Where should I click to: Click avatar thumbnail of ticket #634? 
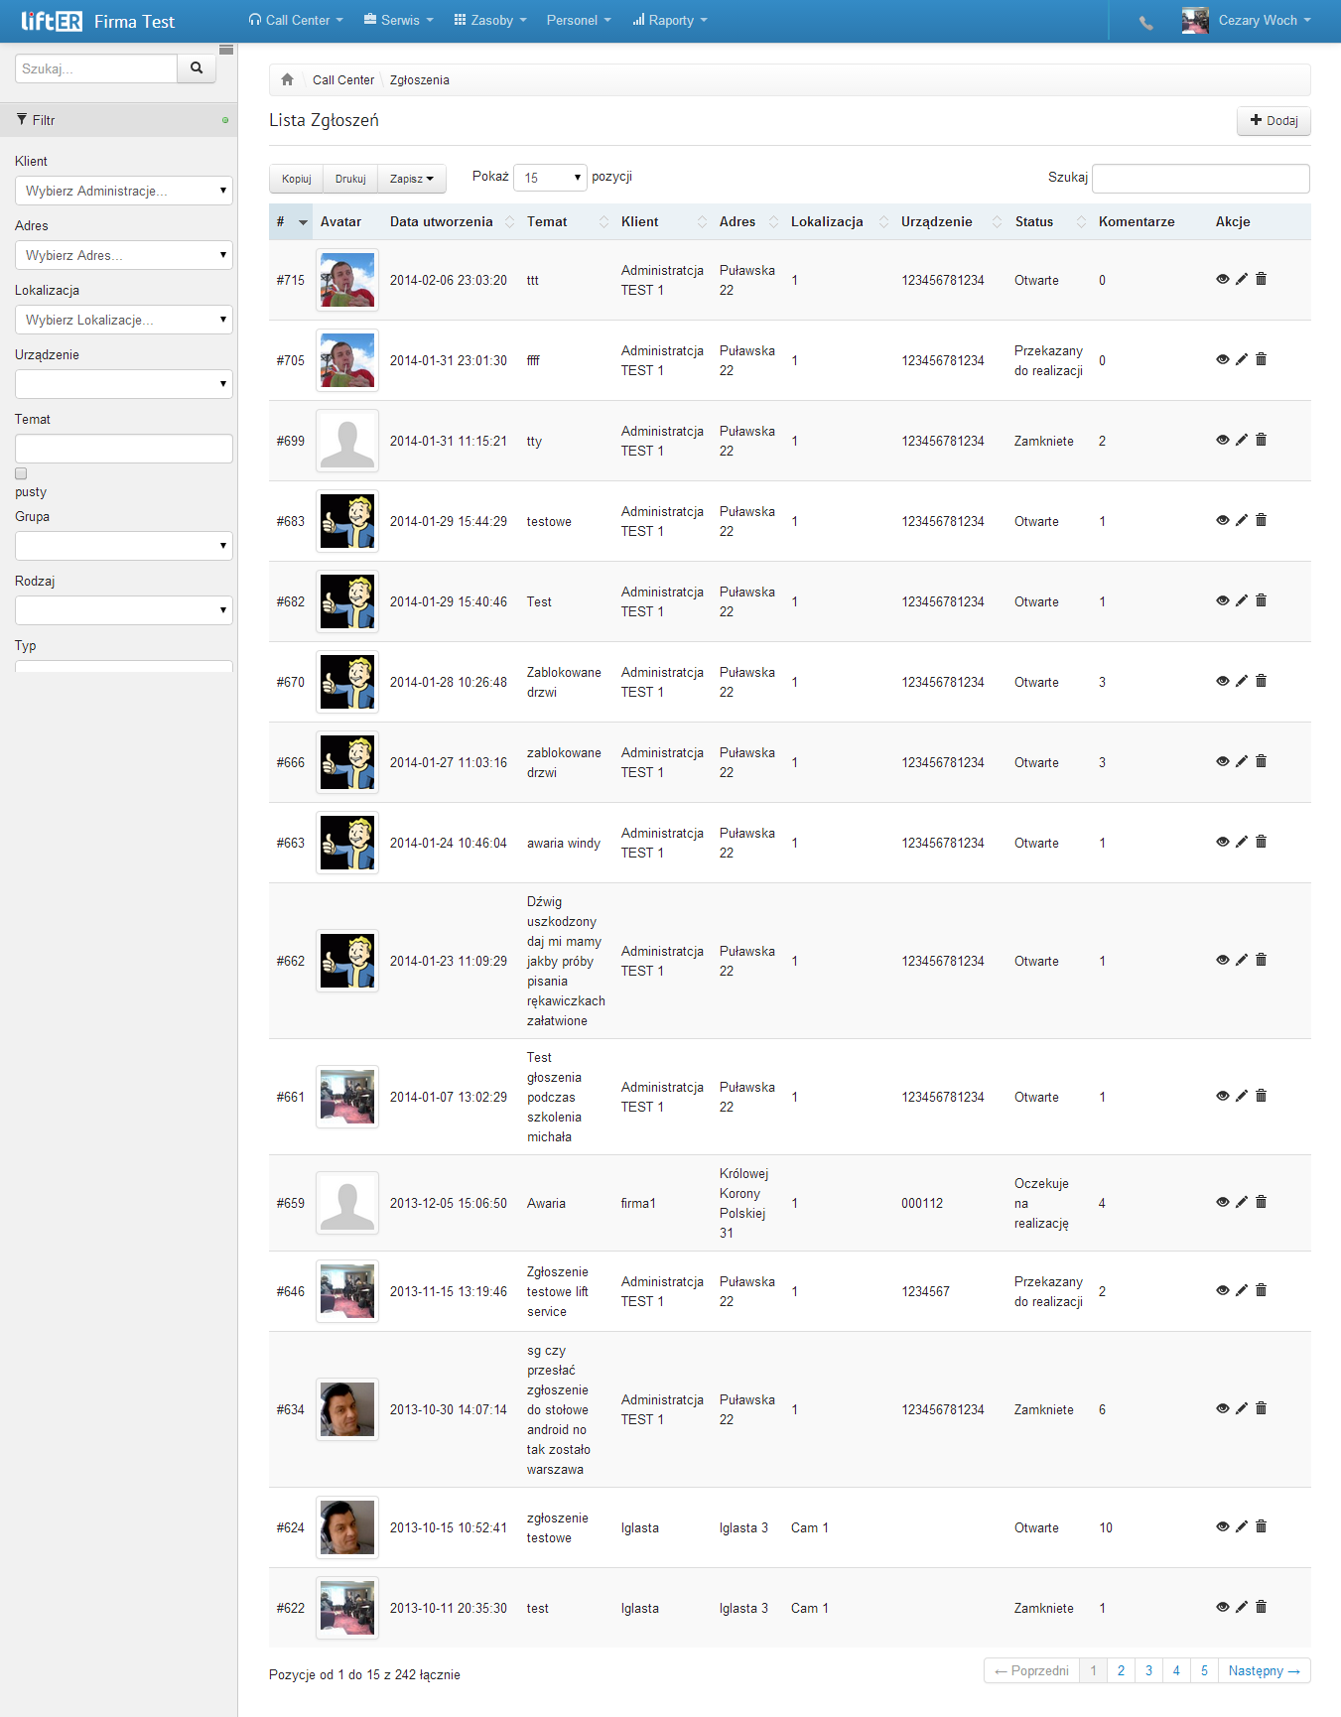(347, 1409)
